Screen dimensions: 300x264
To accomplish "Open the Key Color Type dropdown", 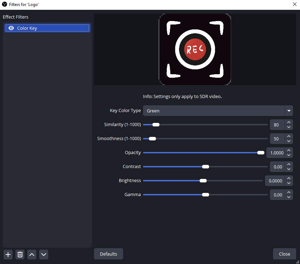I will (218, 111).
